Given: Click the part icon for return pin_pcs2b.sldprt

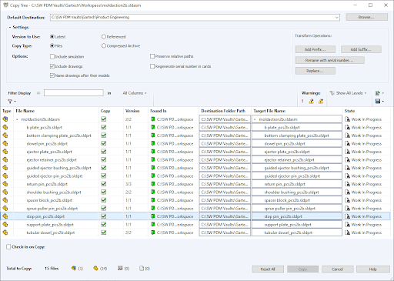Looking at the screenshot, I should (x=5, y=184).
